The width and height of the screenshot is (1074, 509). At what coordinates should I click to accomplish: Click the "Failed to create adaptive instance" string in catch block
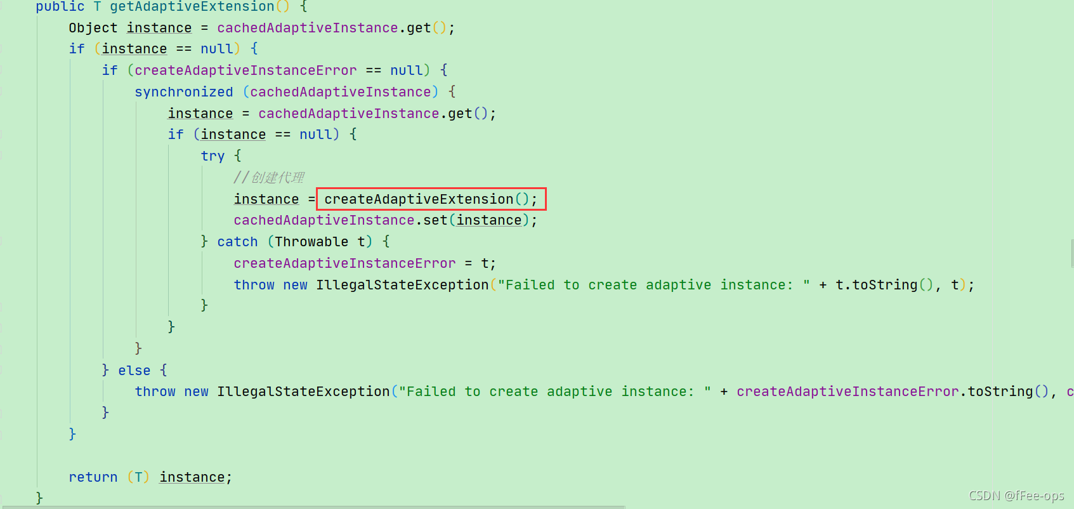click(x=653, y=285)
